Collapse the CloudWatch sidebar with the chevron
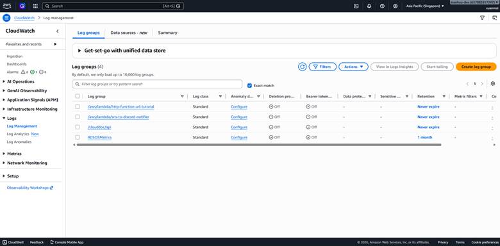Viewport: 500px width, 246px height. tap(58, 31)
